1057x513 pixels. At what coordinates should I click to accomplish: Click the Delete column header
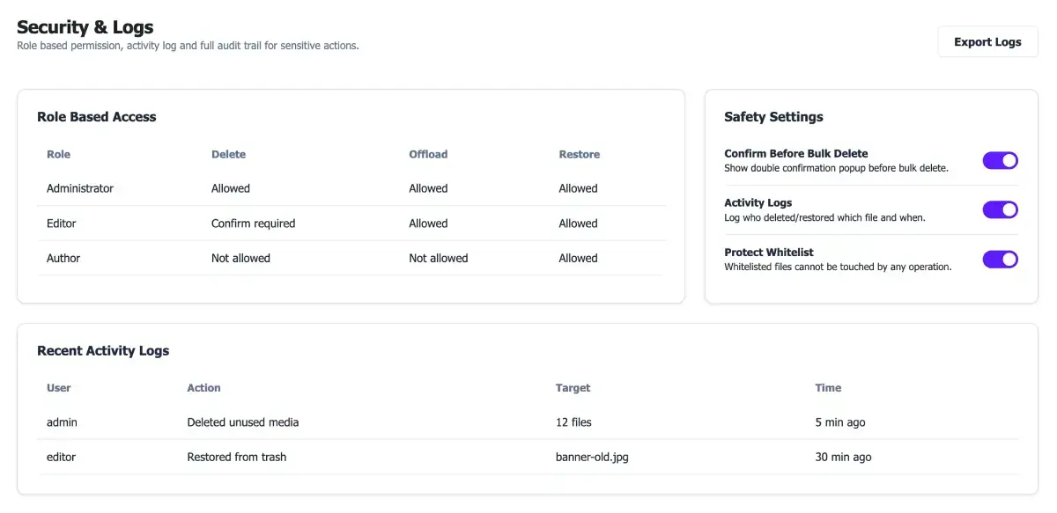pyautogui.click(x=228, y=154)
